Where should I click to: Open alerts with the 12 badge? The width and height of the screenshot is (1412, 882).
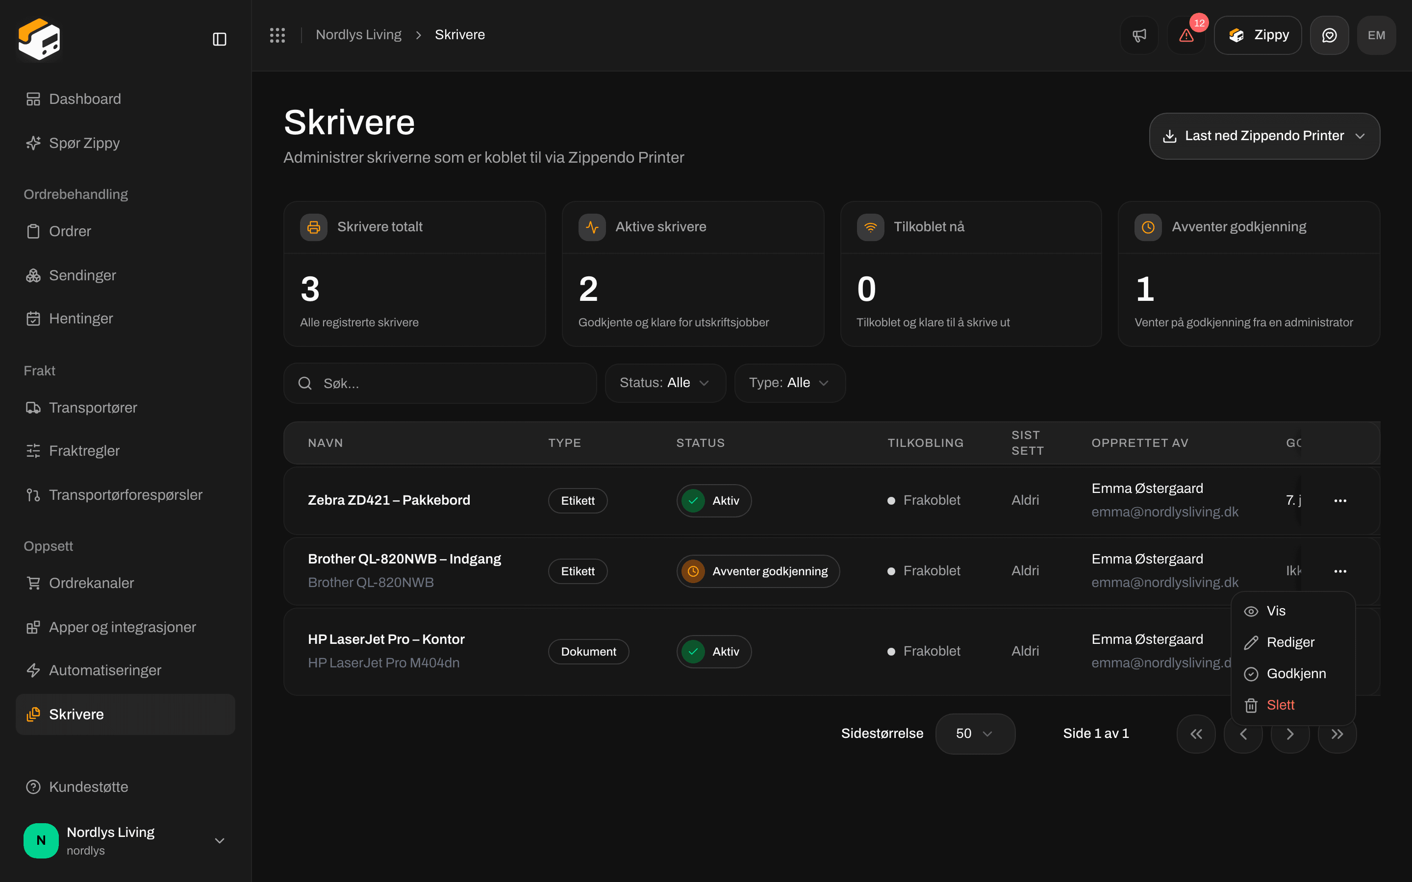tap(1186, 35)
